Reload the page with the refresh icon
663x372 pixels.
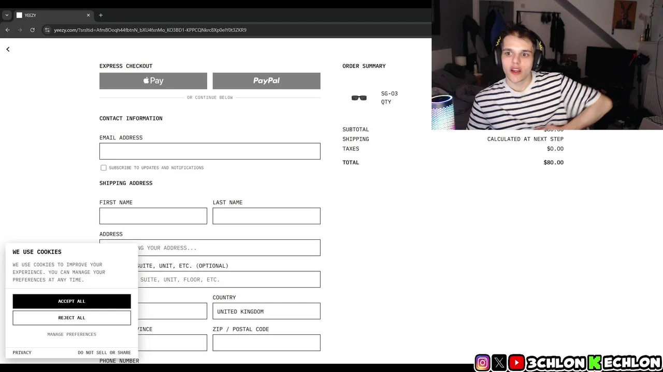32,30
